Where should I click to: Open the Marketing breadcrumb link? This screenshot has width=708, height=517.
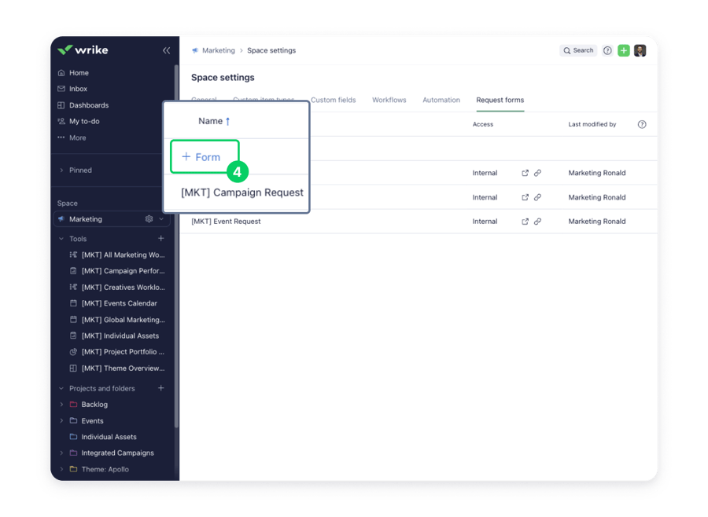point(218,50)
